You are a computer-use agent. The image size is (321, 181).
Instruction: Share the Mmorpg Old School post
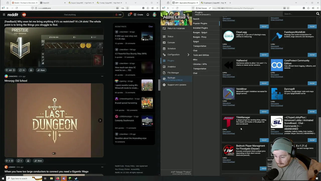point(38,161)
